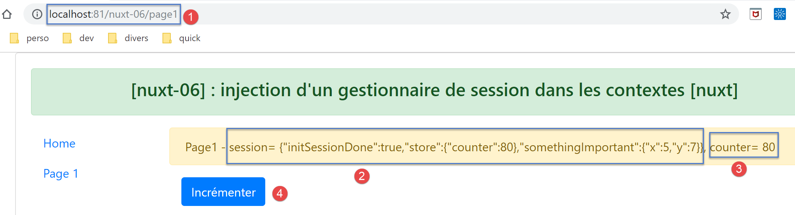Click red badge number 4 beside Incrémenter

point(280,193)
